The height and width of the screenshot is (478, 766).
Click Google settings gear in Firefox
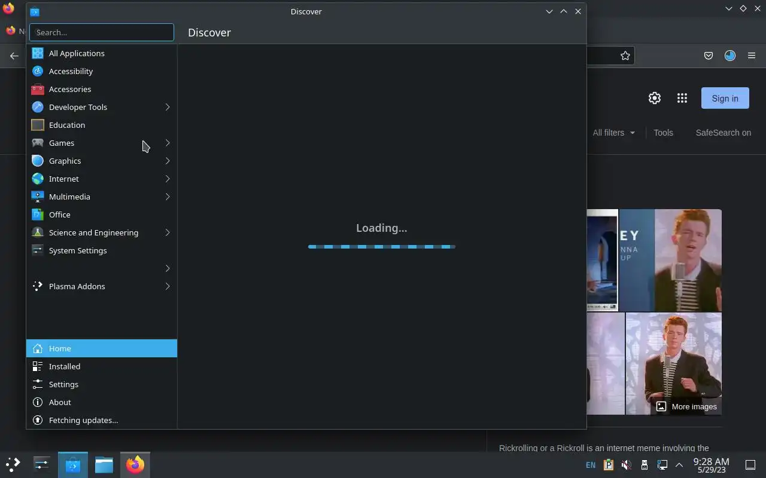[655, 98]
